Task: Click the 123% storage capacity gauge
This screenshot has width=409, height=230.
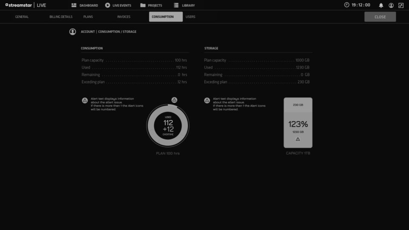Action: [298, 123]
